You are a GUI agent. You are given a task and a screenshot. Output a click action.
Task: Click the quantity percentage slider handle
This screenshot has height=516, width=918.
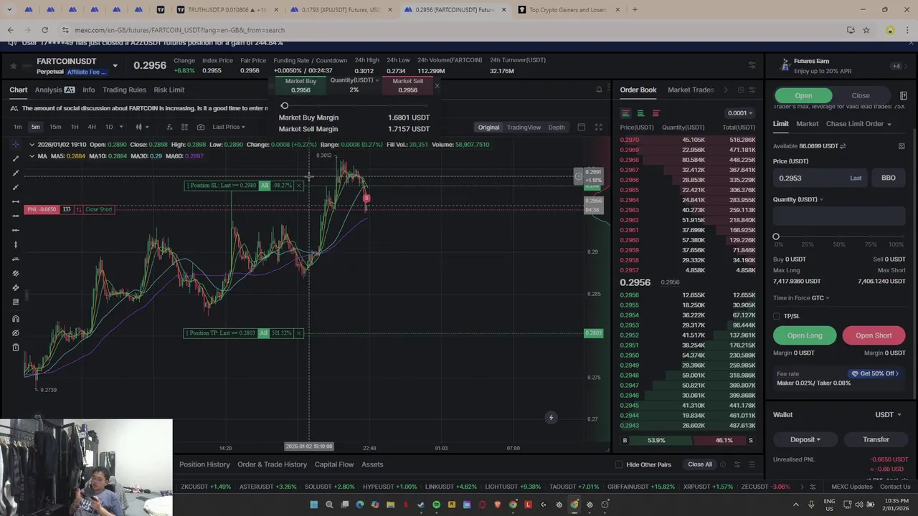(775, 236)
